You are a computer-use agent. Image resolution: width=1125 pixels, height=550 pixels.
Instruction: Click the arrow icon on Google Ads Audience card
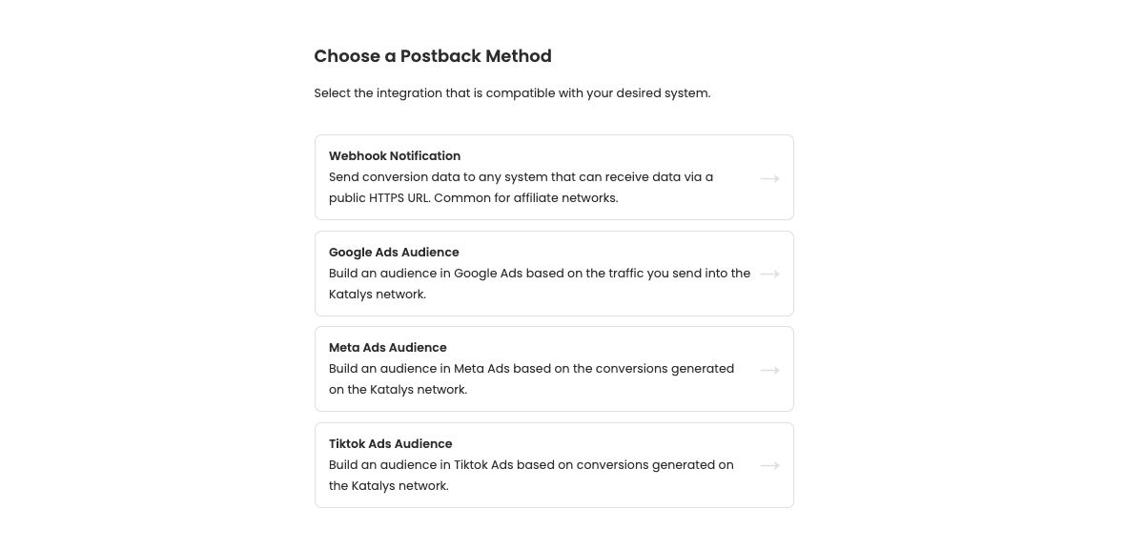pos(769,274)
